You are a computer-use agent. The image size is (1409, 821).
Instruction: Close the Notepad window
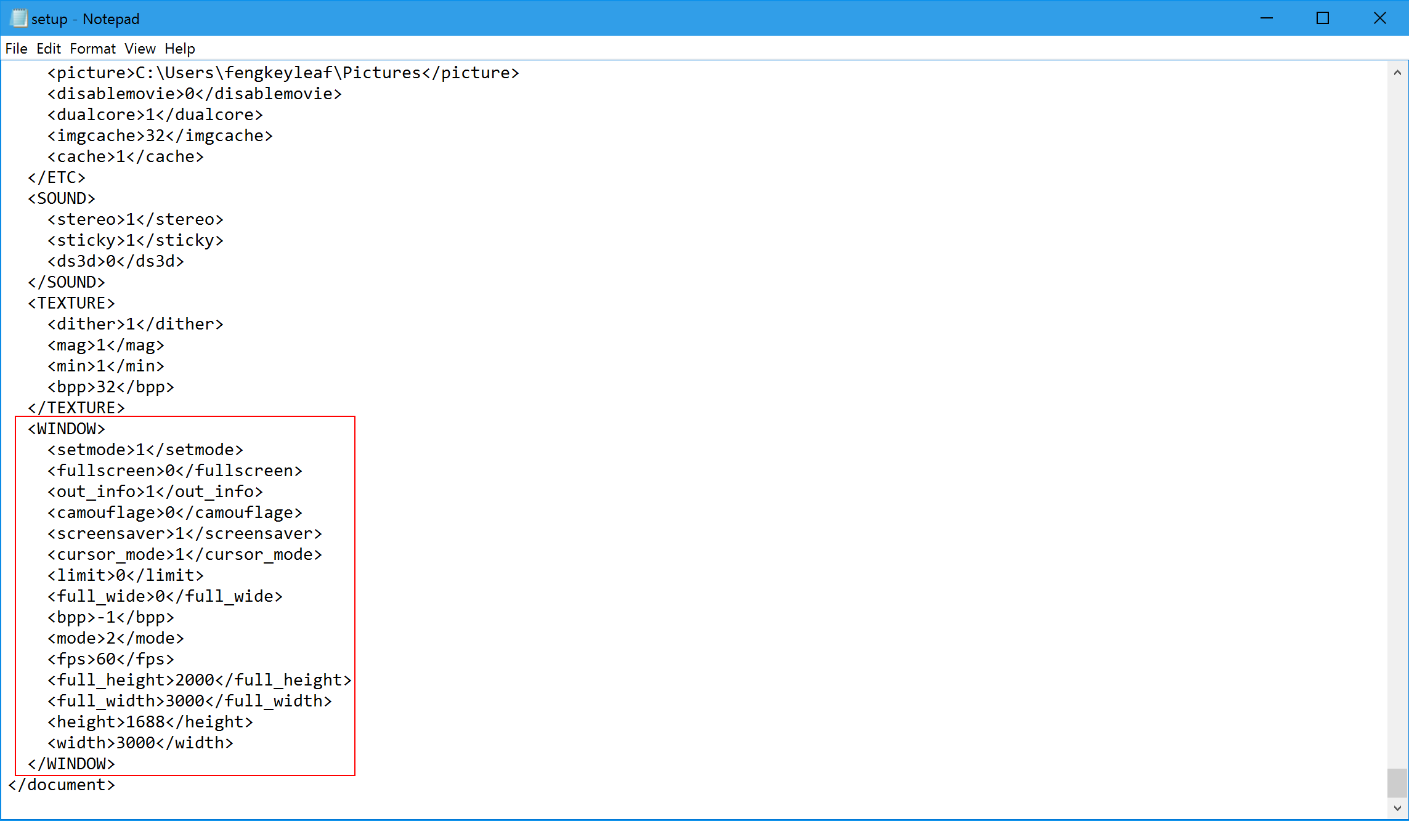tap(1379, 18)
